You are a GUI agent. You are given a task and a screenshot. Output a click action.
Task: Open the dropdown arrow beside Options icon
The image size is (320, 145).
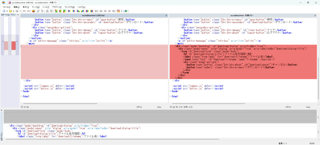point(121,11)
